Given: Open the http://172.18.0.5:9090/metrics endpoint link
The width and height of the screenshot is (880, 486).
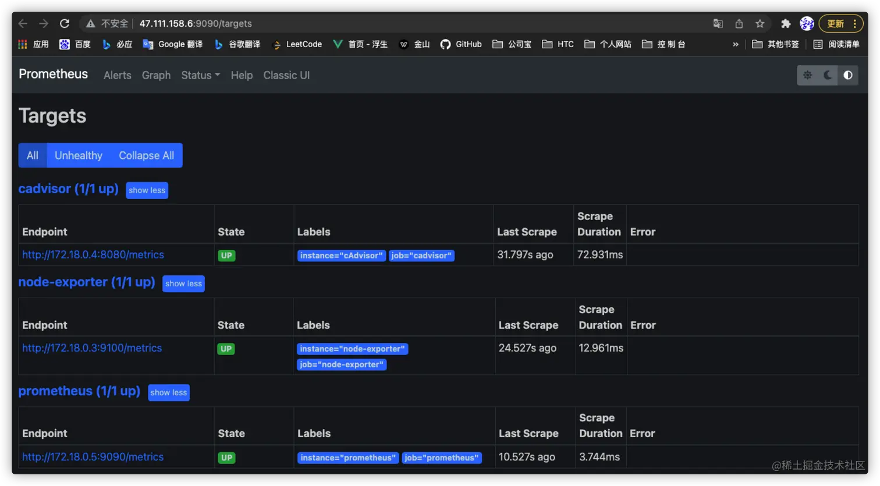Looking at the screenshot, I should click(93, 457).
